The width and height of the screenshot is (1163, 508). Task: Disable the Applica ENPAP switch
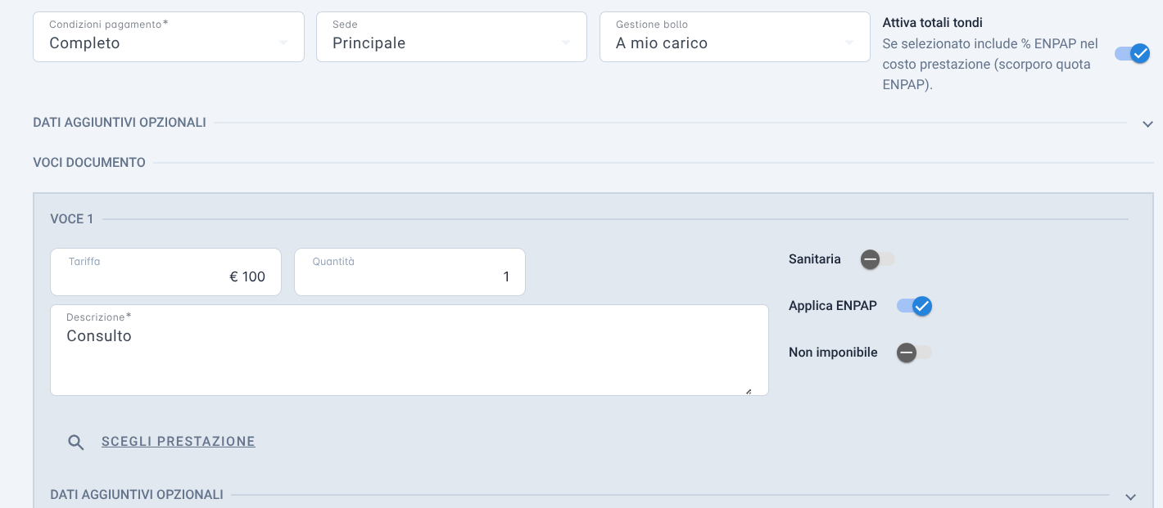pos(914,306)
